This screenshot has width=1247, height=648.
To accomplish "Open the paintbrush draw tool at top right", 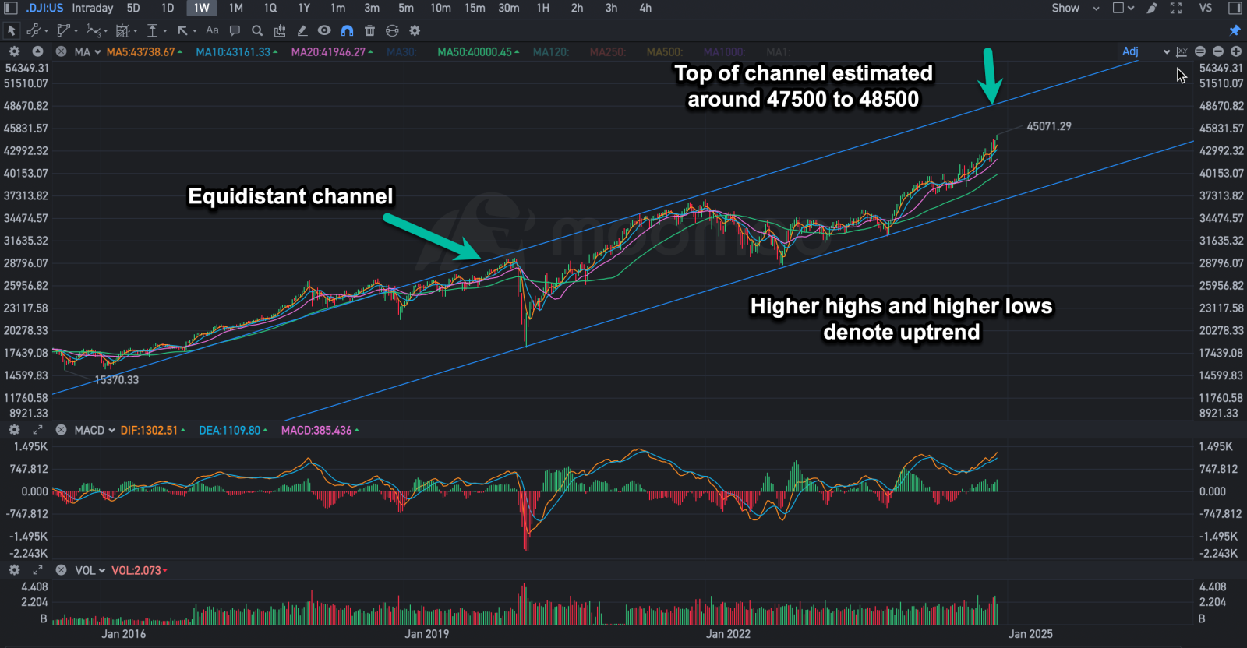I will (1152, 8).
